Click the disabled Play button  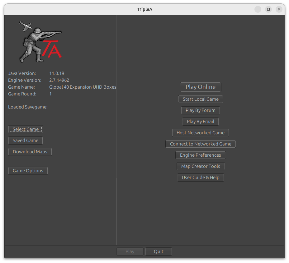click(130, 251)
